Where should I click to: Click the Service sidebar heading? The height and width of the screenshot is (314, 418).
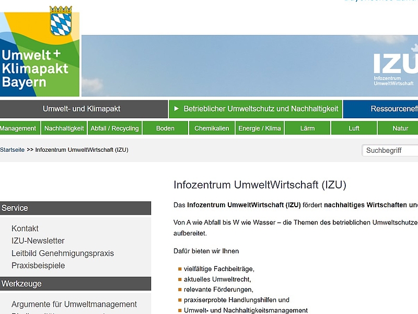point(75,208)
